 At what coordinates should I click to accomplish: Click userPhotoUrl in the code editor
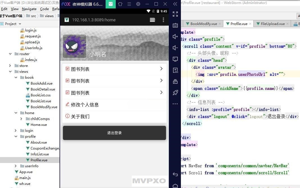[252, 74]
